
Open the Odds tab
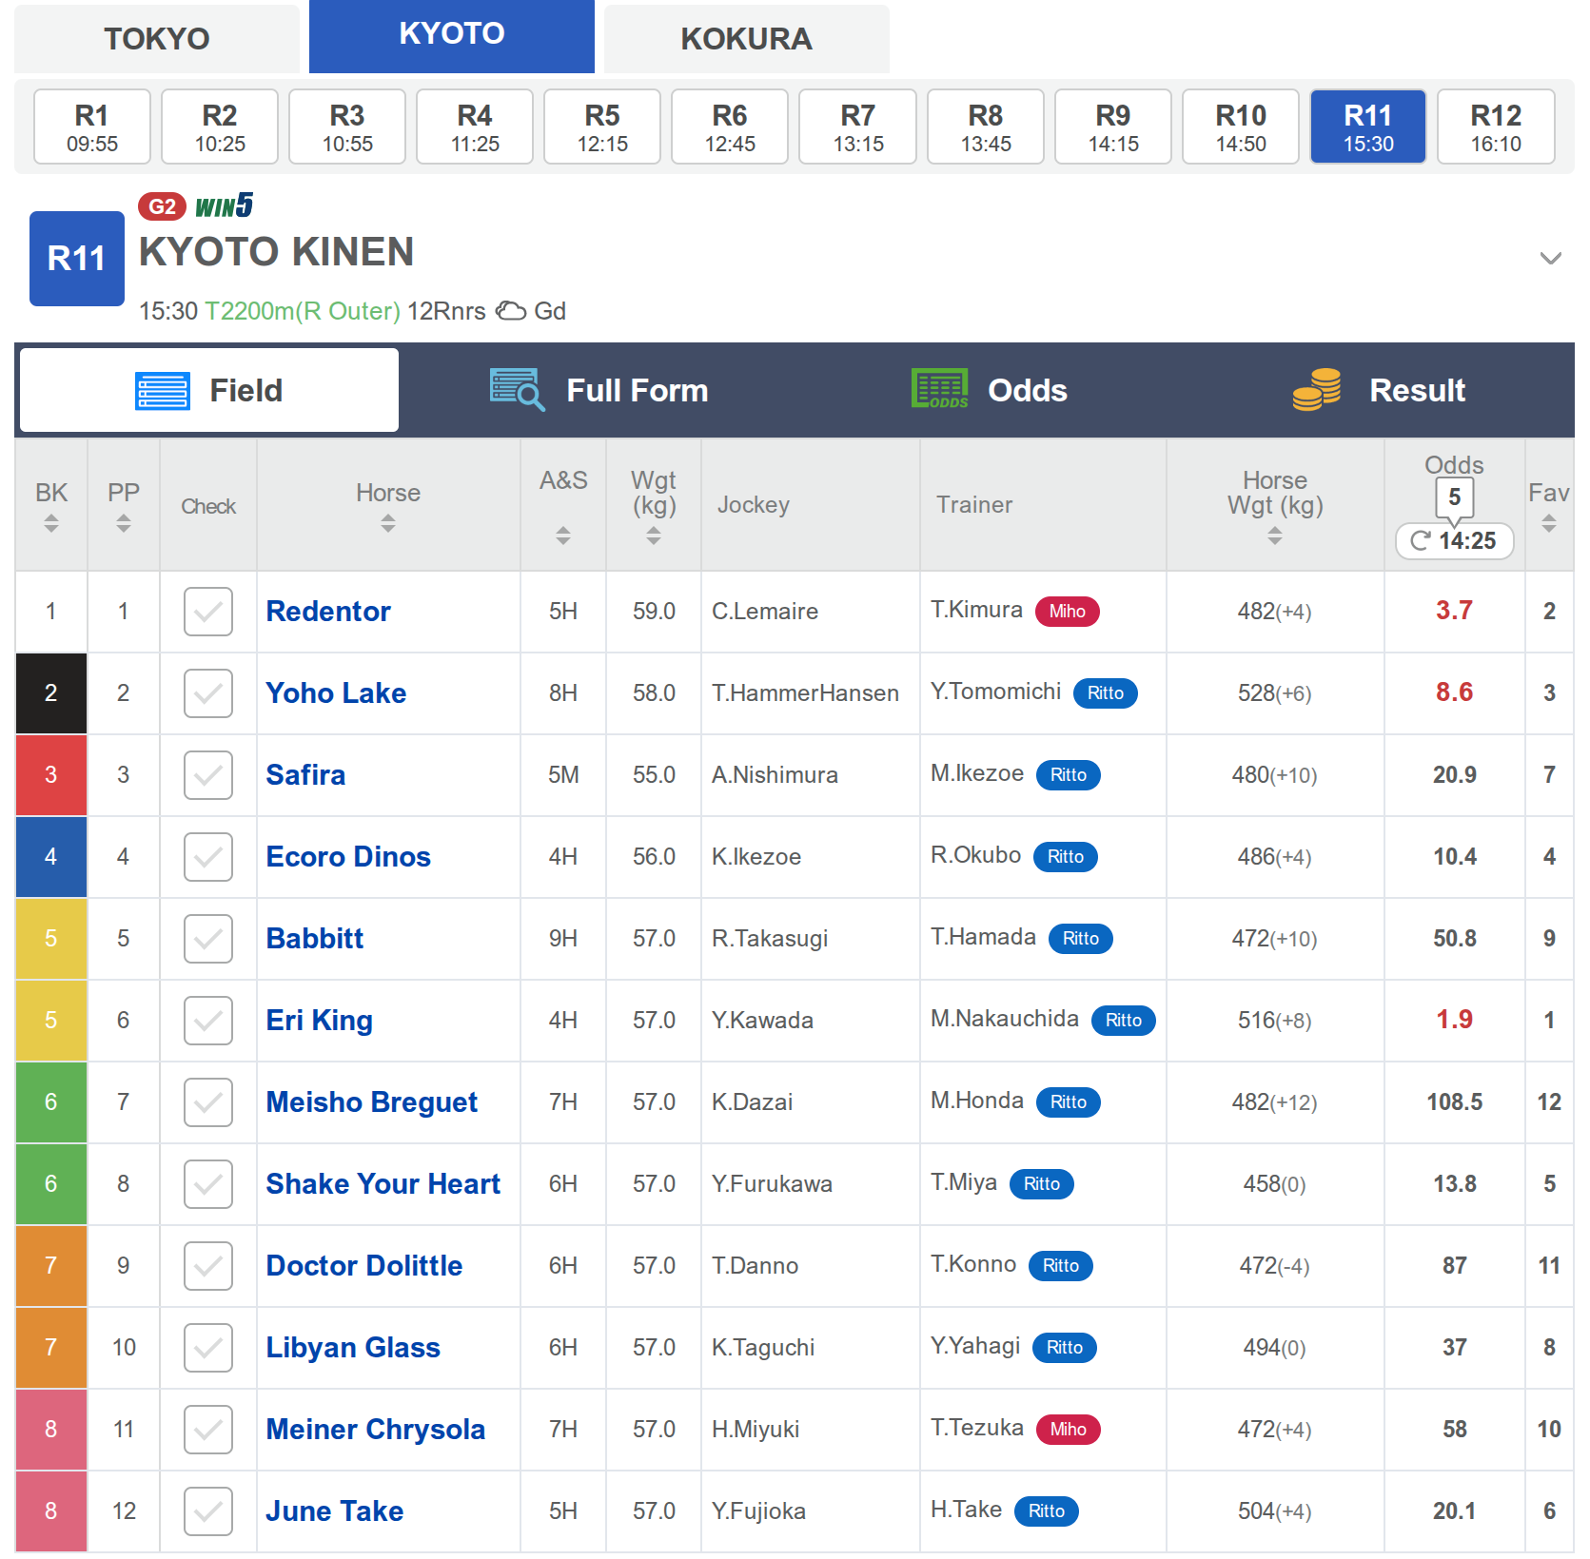click(990, 390)
